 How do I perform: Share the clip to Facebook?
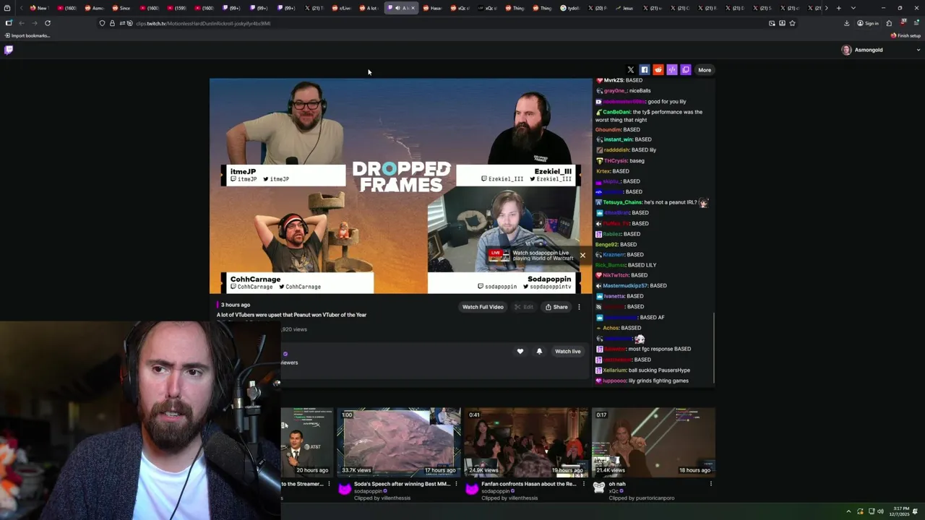(x=645, y=70)
